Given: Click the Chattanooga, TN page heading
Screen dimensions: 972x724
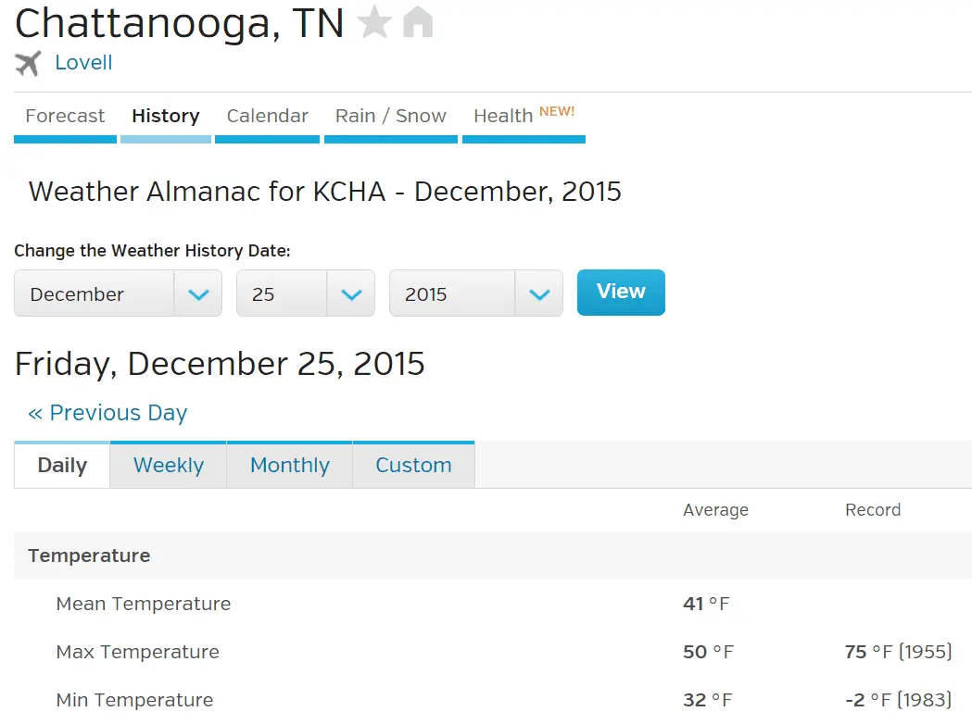Looking at the screenshot, I should click(x=180, y=23).
